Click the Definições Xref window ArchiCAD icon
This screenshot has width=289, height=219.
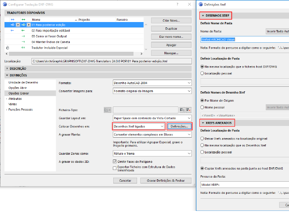pos(201,4)
